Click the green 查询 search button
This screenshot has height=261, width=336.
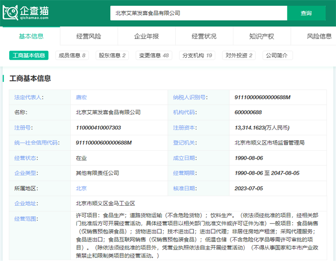point(306,13)
